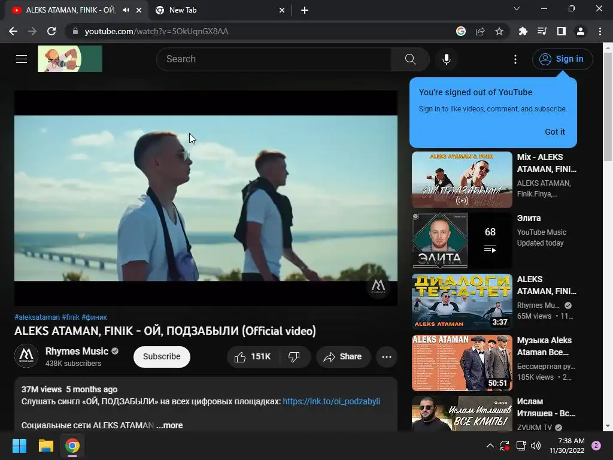Open Windows Start menu
This screenshot has width=613, height=460.
point(19,446)
